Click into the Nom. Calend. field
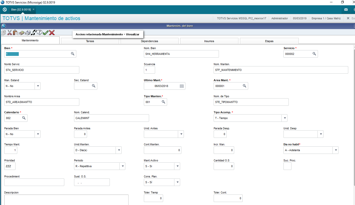This screenshot has width=355, height=205. pos(112,118)
